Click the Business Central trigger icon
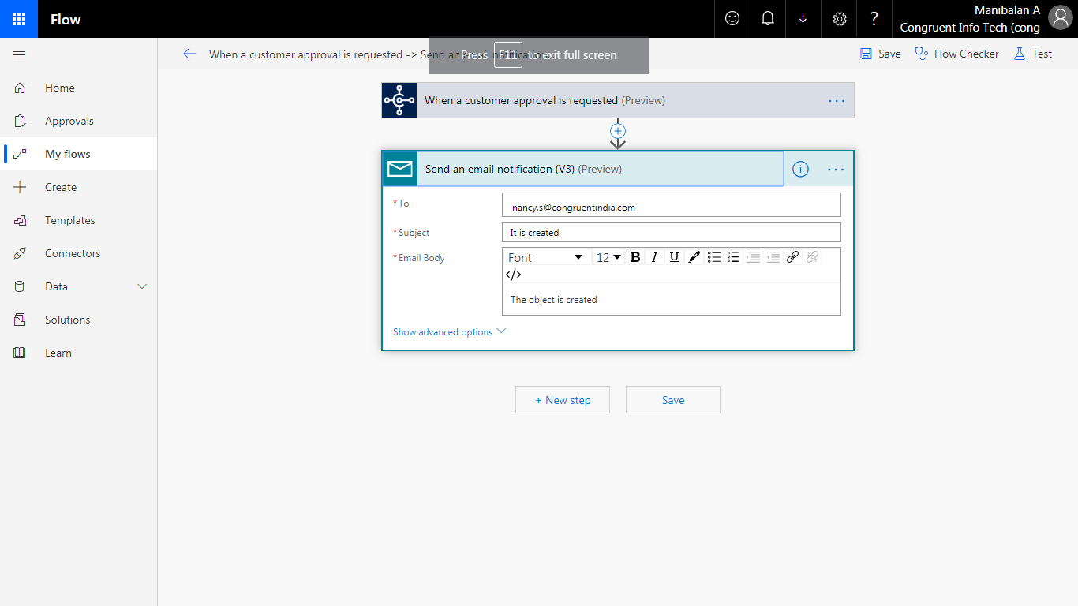Image resolution: width=1078 pixels, height=606 pixels. pos(399,100)
